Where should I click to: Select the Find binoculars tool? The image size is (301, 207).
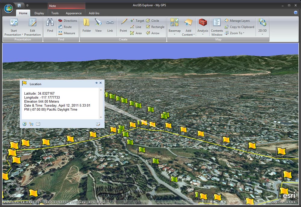coord(50,25)
